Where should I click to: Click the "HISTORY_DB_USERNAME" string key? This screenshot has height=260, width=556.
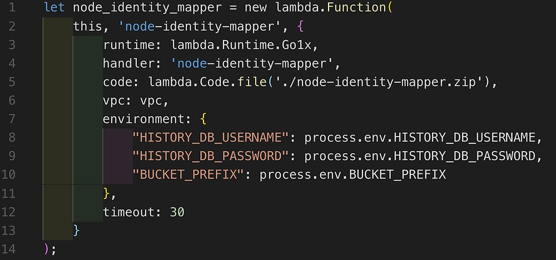pos(210,138)
